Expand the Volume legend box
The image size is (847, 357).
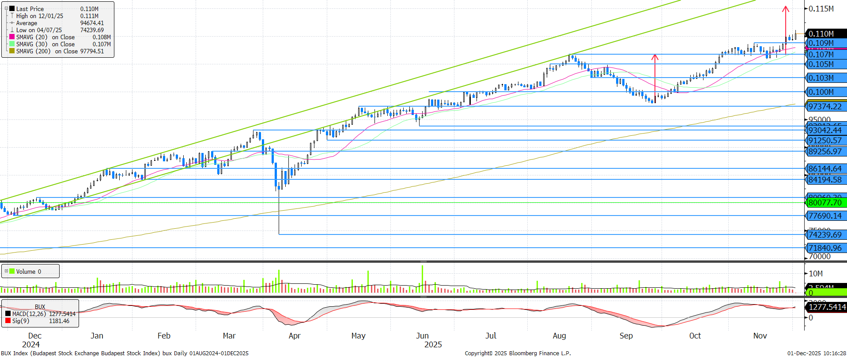6,271
